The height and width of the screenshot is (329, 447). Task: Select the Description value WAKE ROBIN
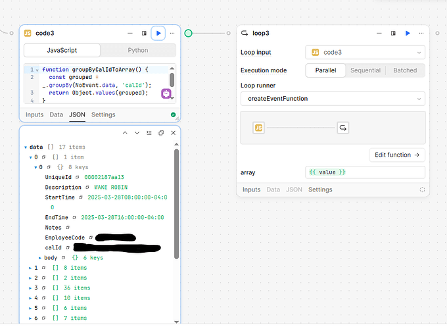(111, 187)
